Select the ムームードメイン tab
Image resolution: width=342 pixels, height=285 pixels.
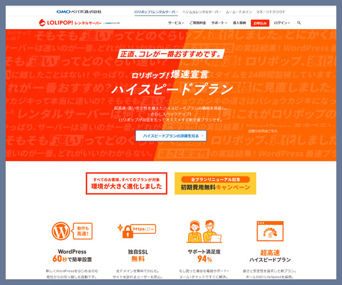click(239, 12)
